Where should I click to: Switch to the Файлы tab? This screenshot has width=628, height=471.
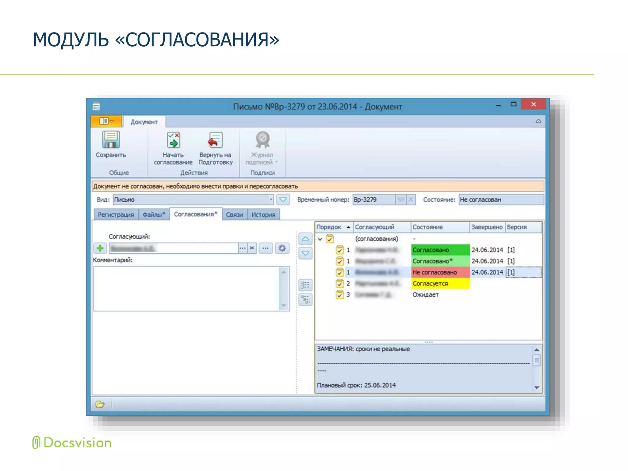[x=154, y=215]
